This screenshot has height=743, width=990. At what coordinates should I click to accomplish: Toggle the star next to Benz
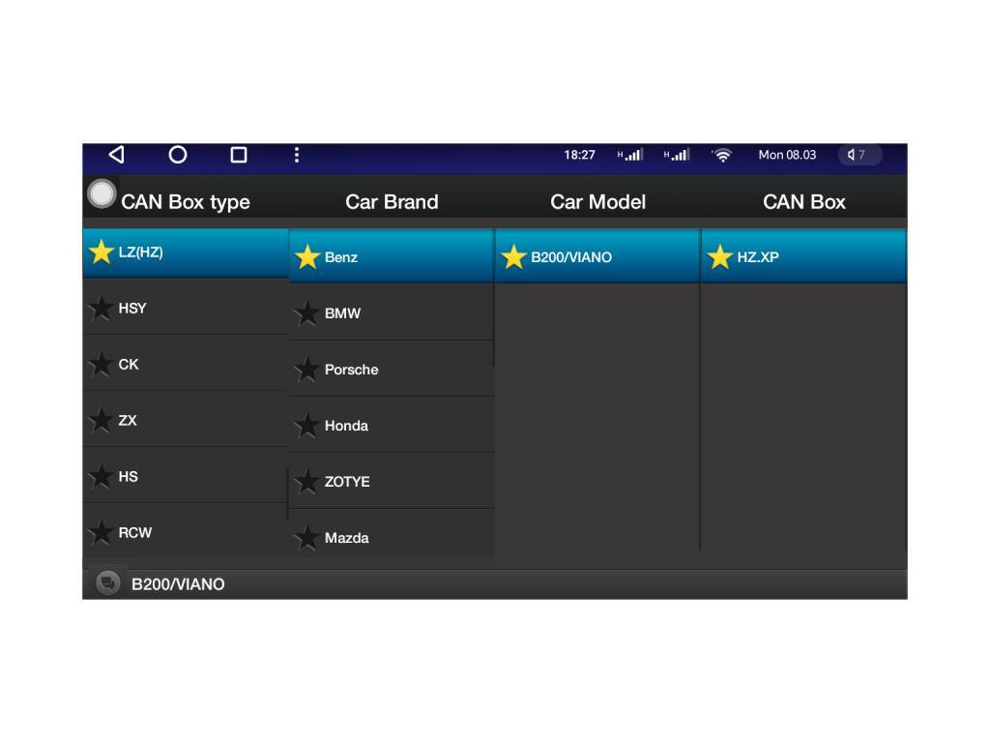click(x=307, y=257)
